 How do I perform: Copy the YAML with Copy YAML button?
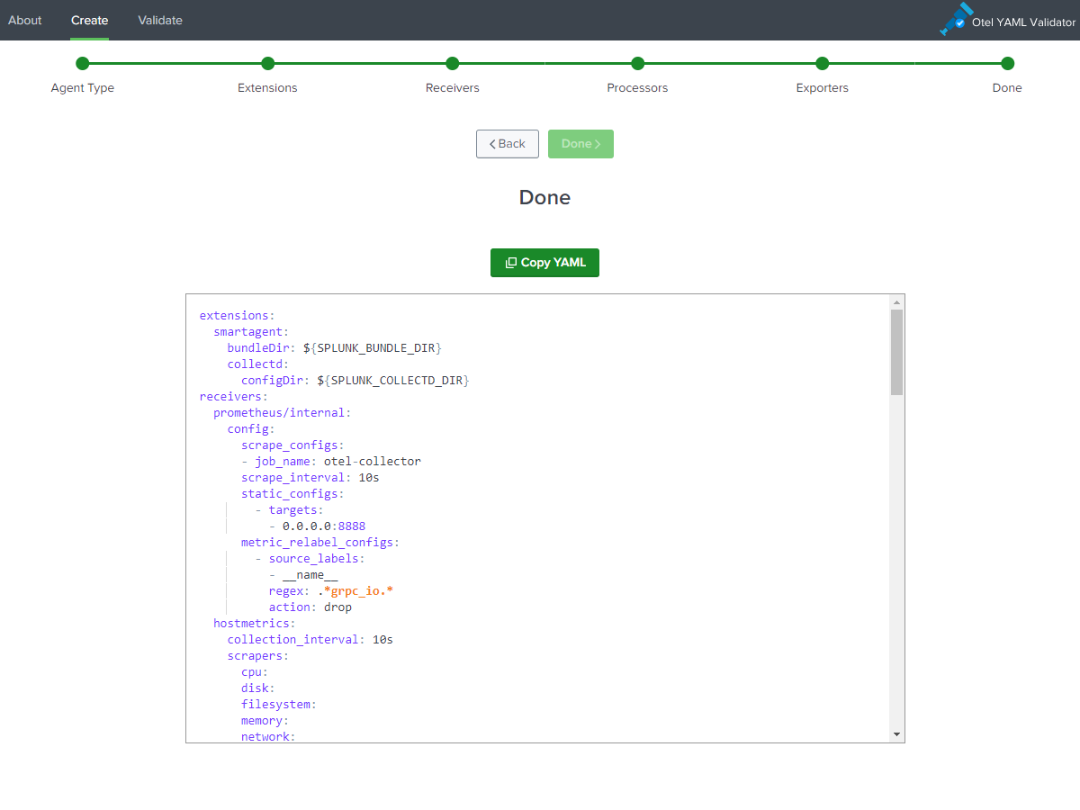544,263
